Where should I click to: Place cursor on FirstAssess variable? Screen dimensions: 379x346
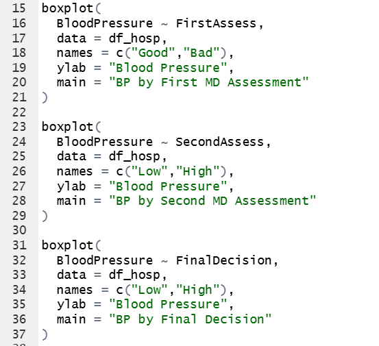tap(216, 24)
